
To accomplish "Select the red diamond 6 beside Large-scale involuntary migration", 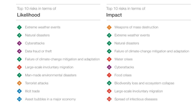I will click(19, 67).
